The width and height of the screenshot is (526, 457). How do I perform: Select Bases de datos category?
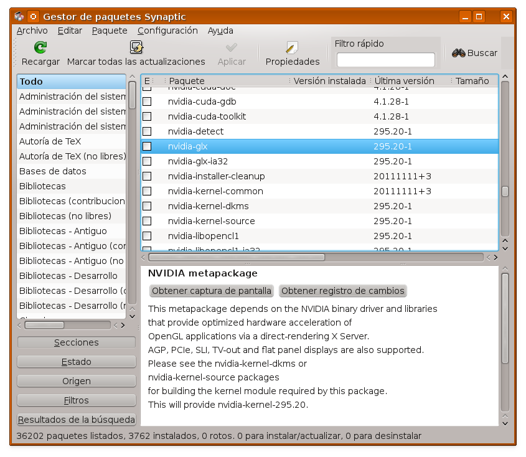[72, 171]
